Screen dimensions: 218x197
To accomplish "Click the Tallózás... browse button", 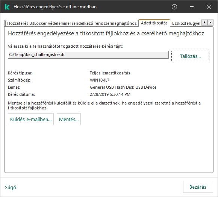I will point(190,56).
